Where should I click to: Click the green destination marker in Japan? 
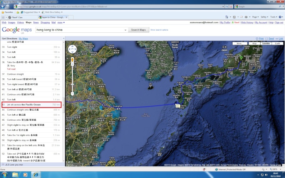tap(241, 58)
